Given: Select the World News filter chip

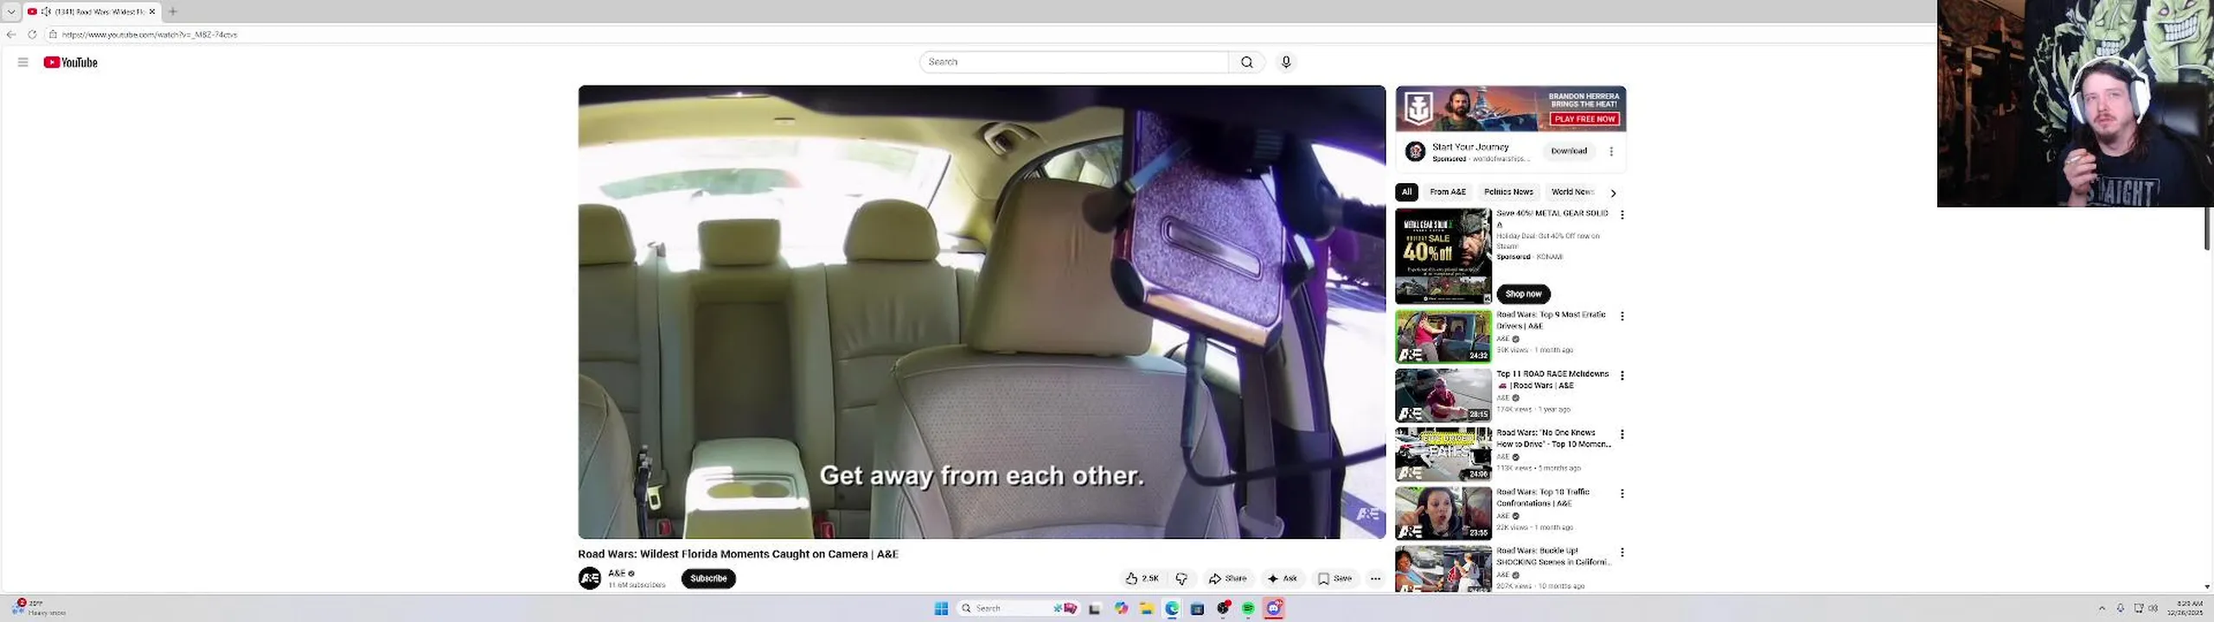Looking at the screenshot, I should coord(1572,192).
